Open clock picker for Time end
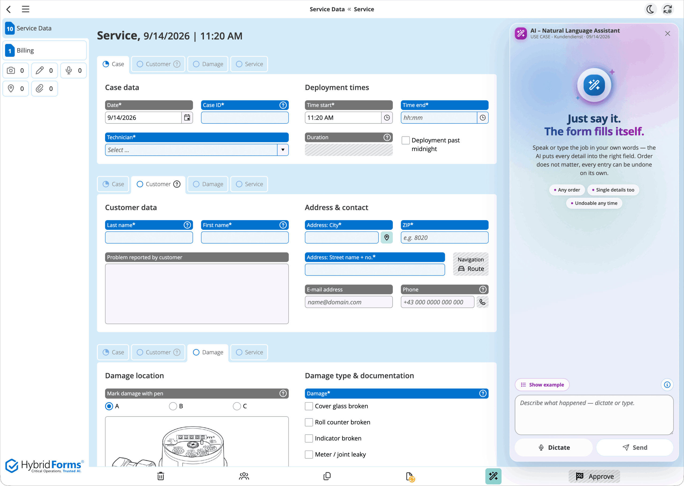This screenshot has width=684, height=486. coord(482,118)
